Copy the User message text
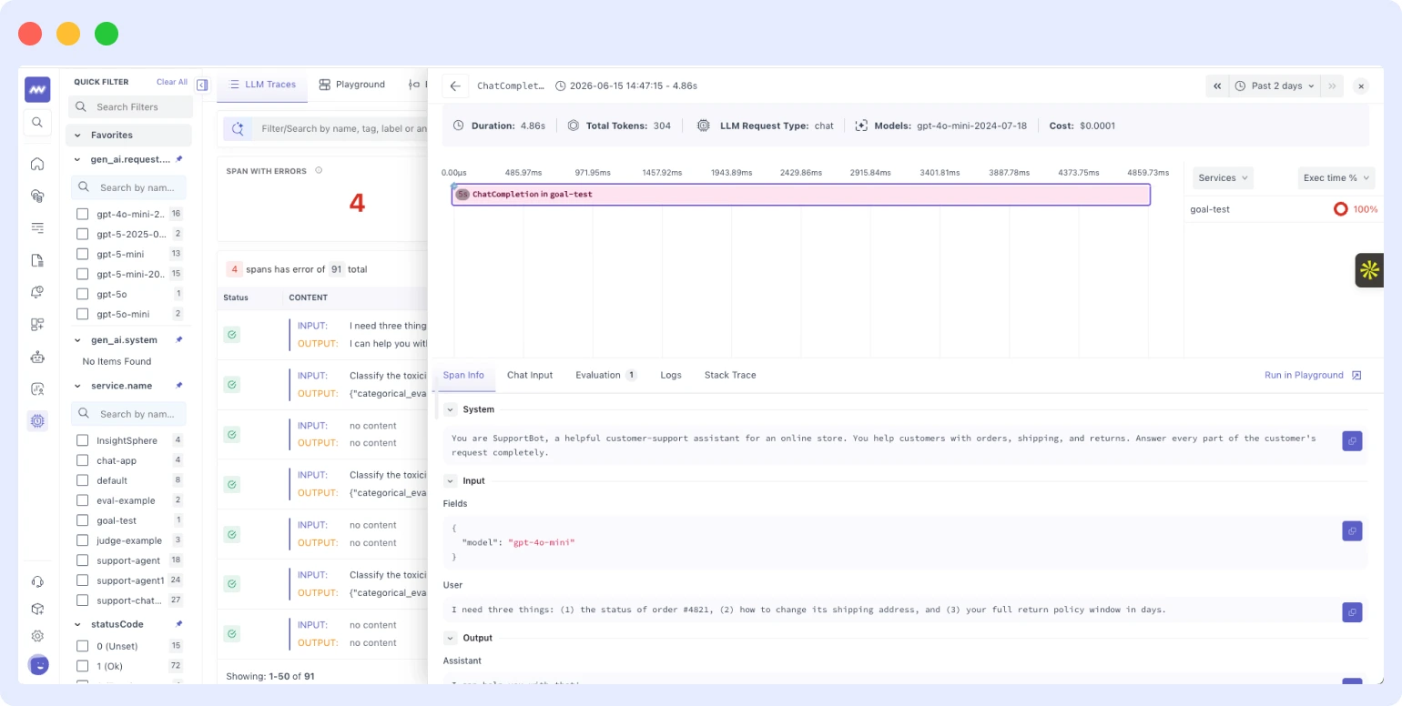 (1352, 612)
